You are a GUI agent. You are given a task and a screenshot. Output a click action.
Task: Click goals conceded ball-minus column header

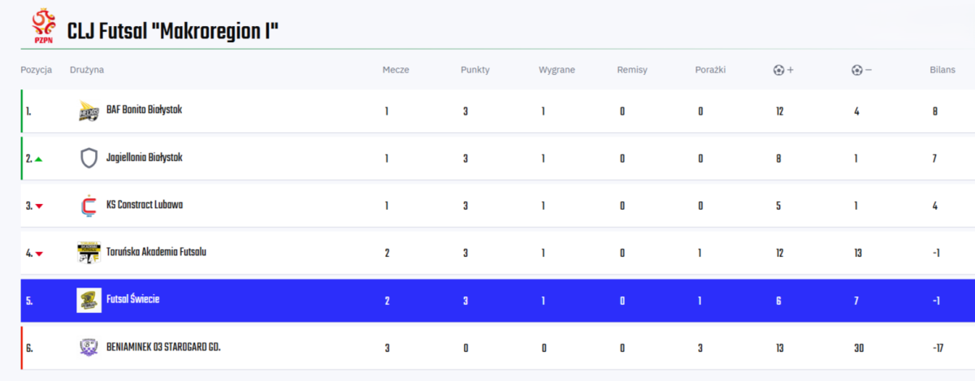pos(861,70)
